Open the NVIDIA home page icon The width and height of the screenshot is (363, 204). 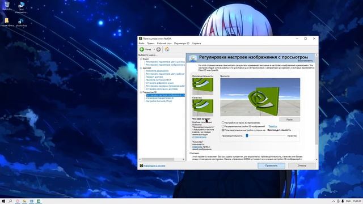pyautogui.click(x=167, y=49)
